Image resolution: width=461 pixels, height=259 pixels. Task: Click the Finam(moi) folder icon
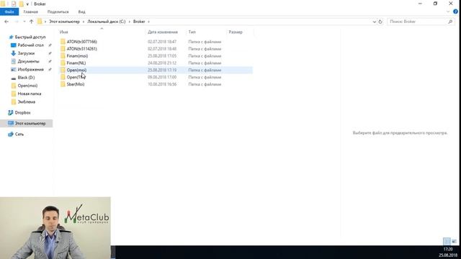tap(63, 56)
